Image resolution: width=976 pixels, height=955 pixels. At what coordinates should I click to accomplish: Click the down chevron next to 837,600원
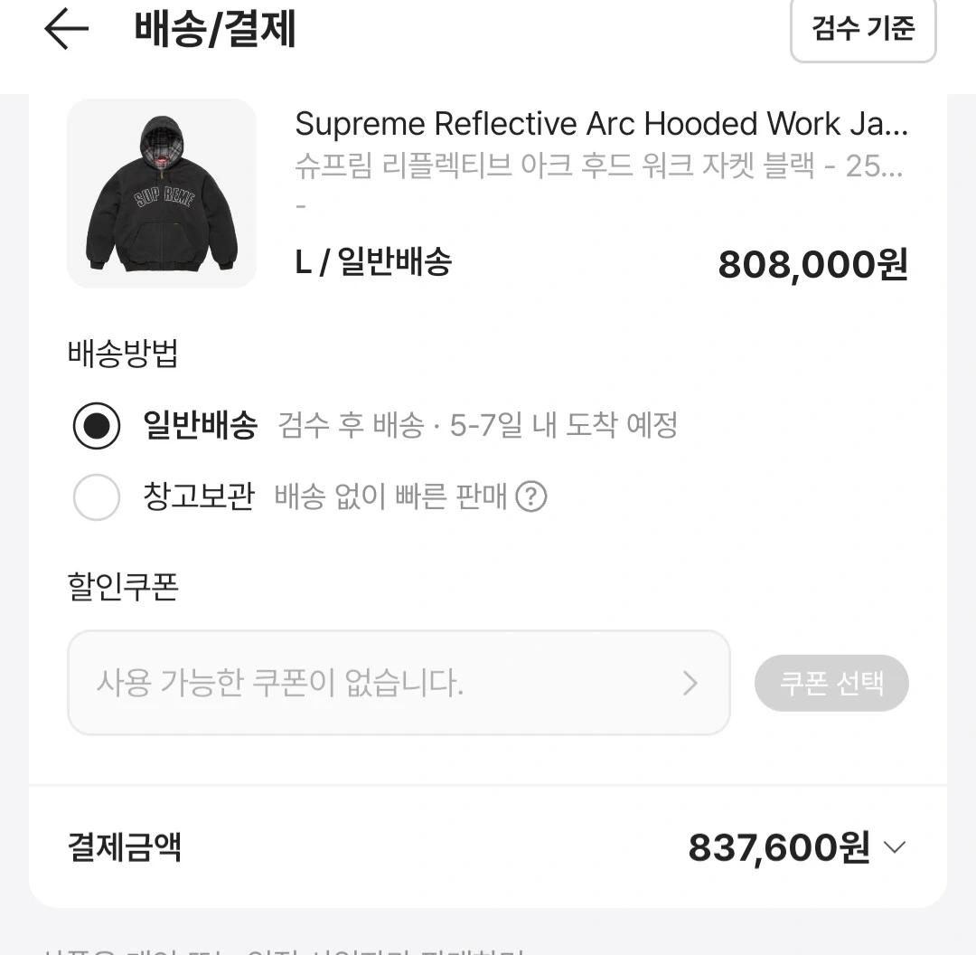(893, 847)
